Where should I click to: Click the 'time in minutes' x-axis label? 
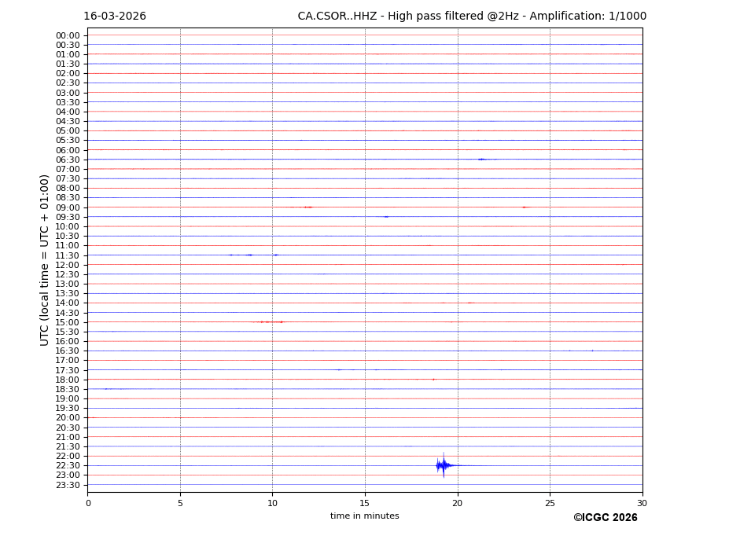(x=364, y=516)
